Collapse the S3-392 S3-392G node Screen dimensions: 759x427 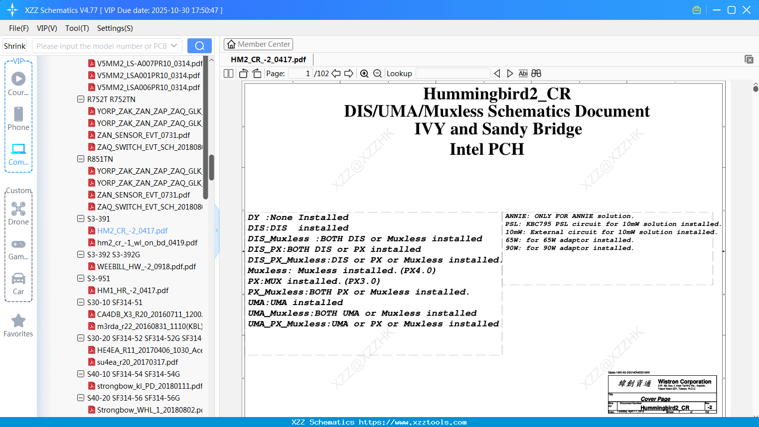(x=81, y=254)
